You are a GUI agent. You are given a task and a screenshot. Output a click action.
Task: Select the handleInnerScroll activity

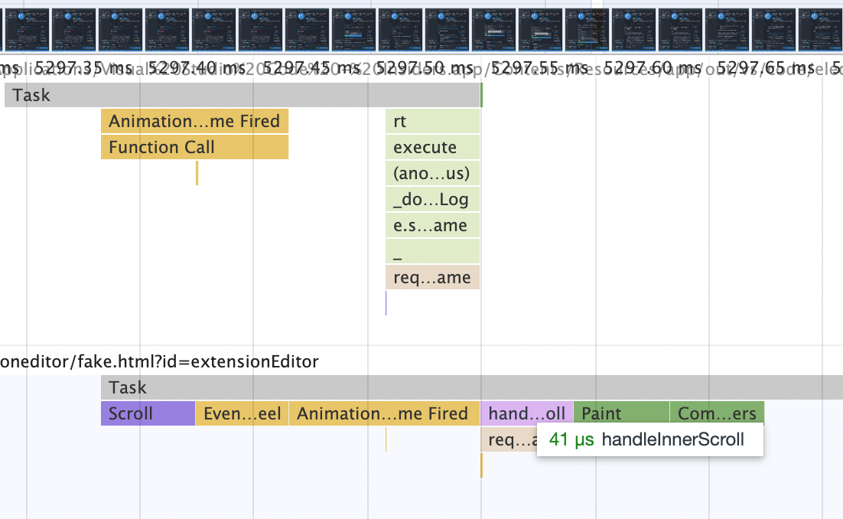[526, 413]
